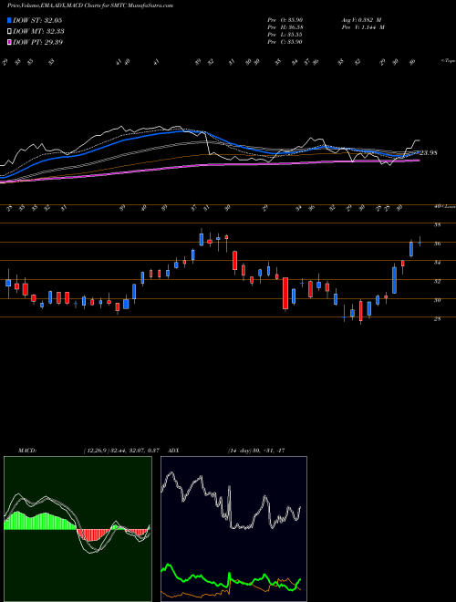This screenshot has width=456, height=602.
Task: Click the 'Pre C: 35.90' value
Action: pyautogui.click(x=285, y=42)
